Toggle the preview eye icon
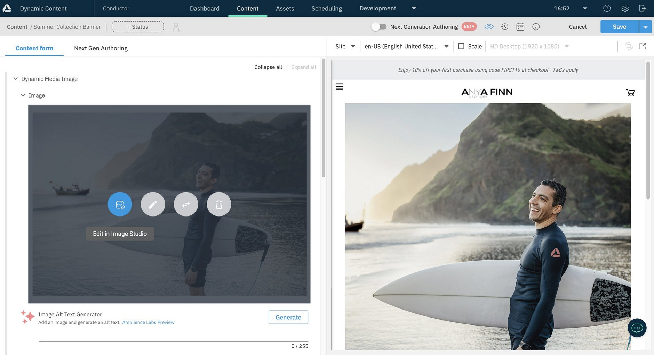 [489, 27]
